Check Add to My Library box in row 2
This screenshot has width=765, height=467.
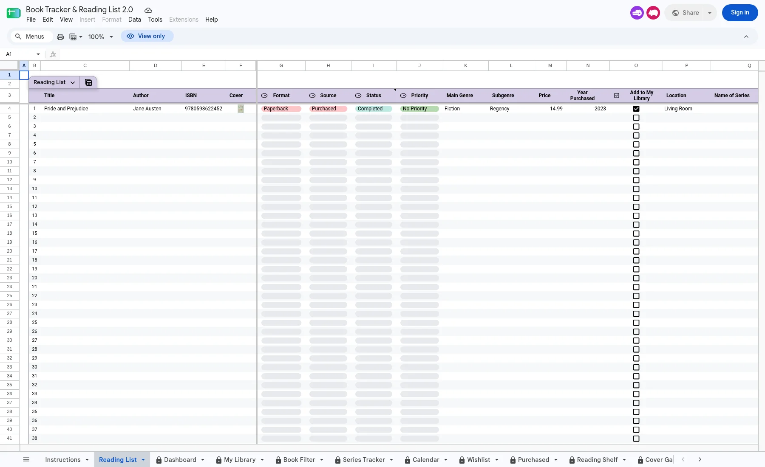636,118
